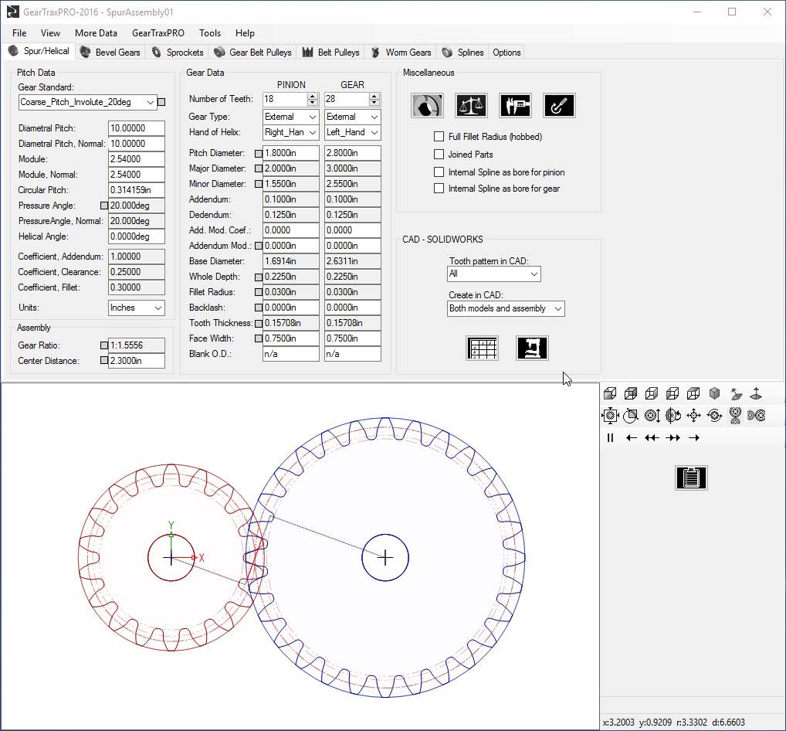Select the solid isometric cube view
The height and width of the screenshot is (731, 786).
tap(715, 394)
